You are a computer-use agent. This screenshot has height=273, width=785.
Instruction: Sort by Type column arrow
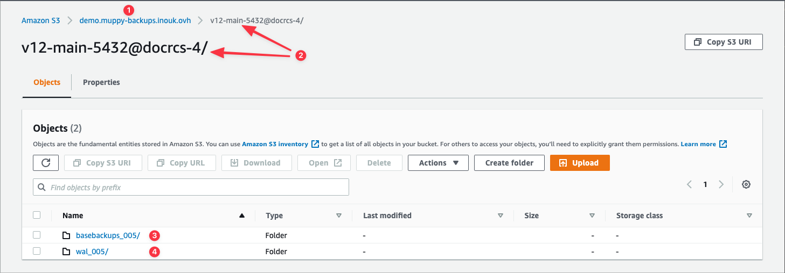point(339,215)
